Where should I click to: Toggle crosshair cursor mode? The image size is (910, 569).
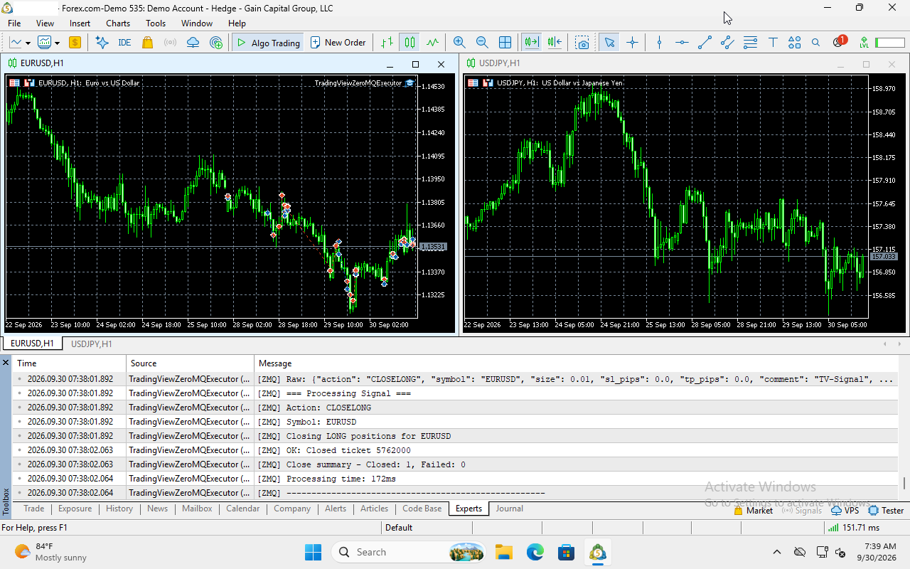(x=632, y=43)
